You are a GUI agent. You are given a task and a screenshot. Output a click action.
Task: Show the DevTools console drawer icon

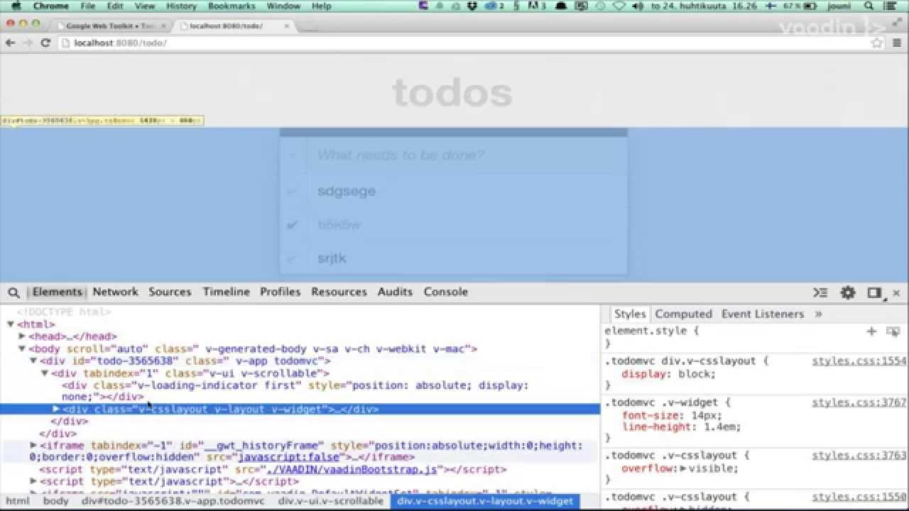pos(820,292)
